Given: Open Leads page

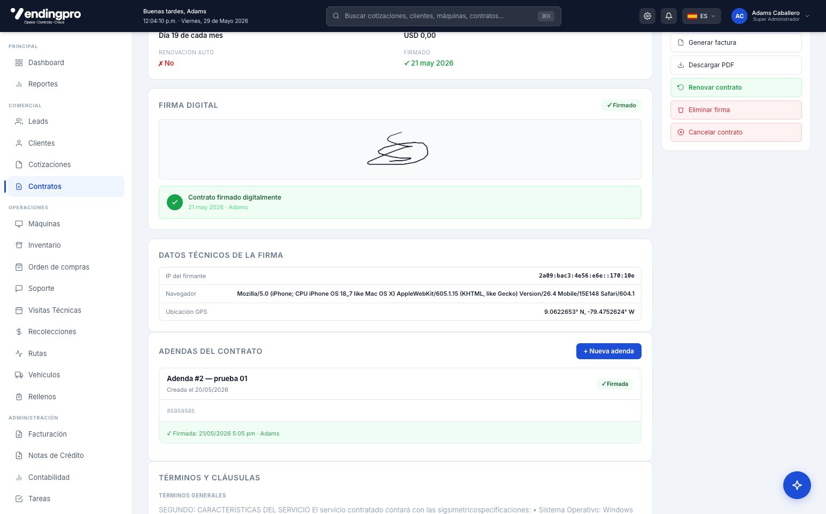Looking at the screenshot, I should pyautogui.click(x=66, y=122).
